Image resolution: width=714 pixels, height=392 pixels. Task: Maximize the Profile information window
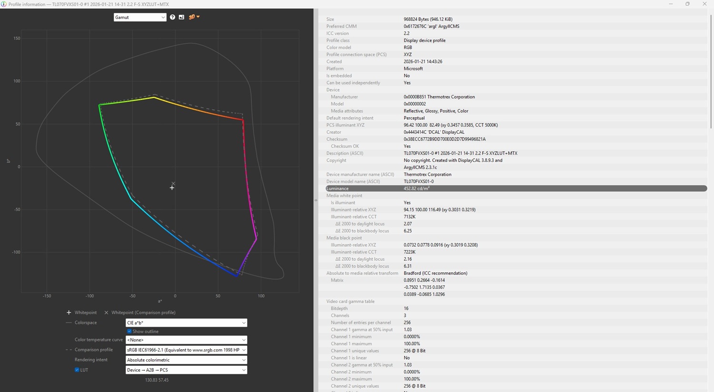[687, 4]
